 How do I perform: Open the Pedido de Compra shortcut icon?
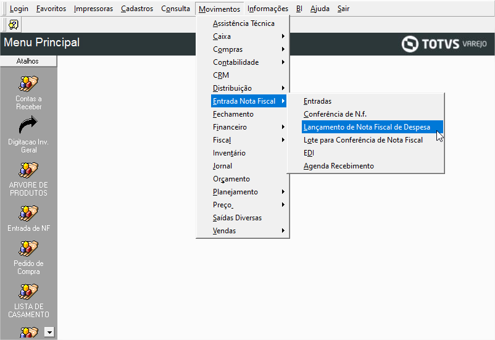coord(28,249)
